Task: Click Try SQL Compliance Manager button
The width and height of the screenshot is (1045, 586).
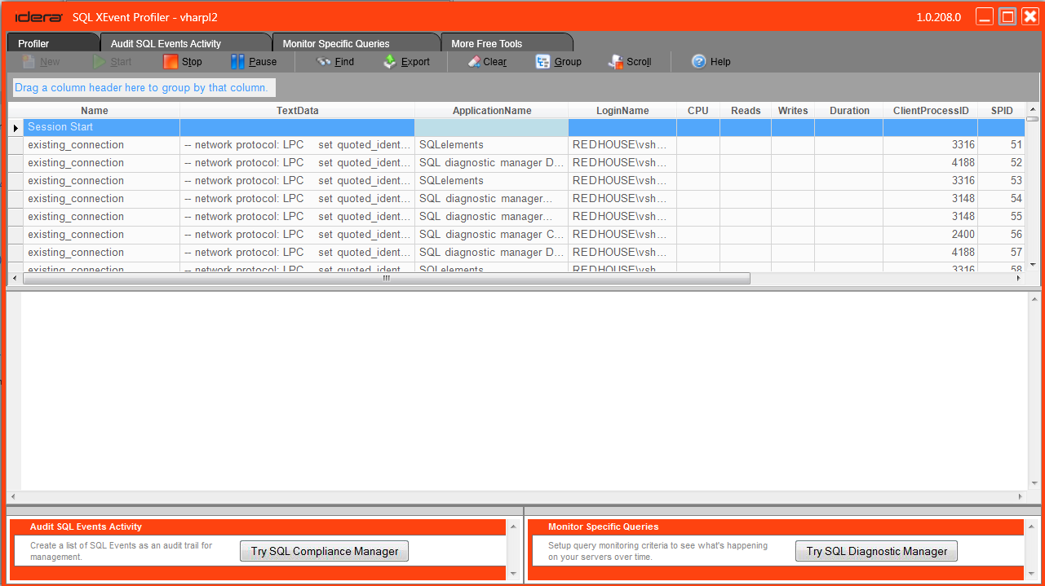Action: click(325, 552)
